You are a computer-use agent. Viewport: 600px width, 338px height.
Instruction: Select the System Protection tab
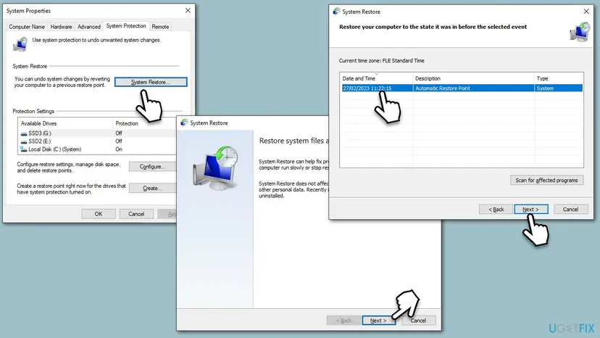tap(126, 26)
